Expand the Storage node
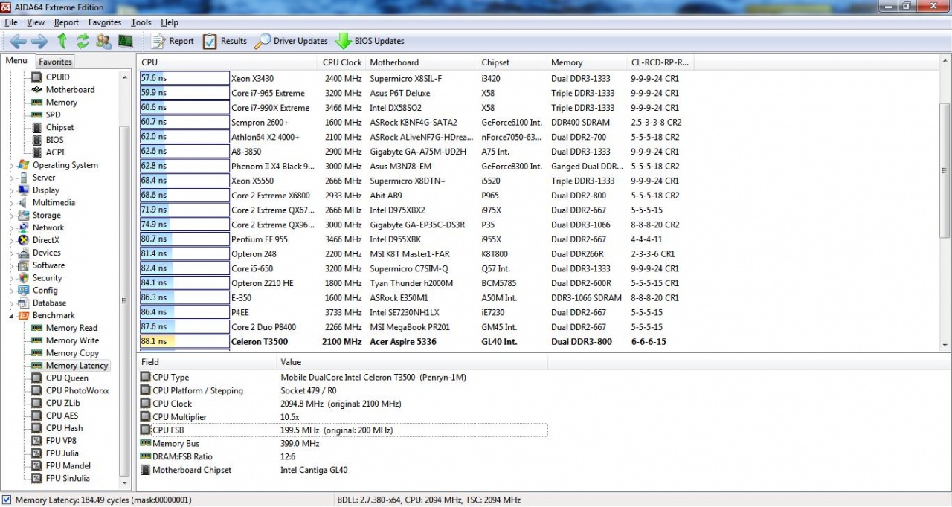Viewport: 952px width, 507px height. tap(11, 215)
